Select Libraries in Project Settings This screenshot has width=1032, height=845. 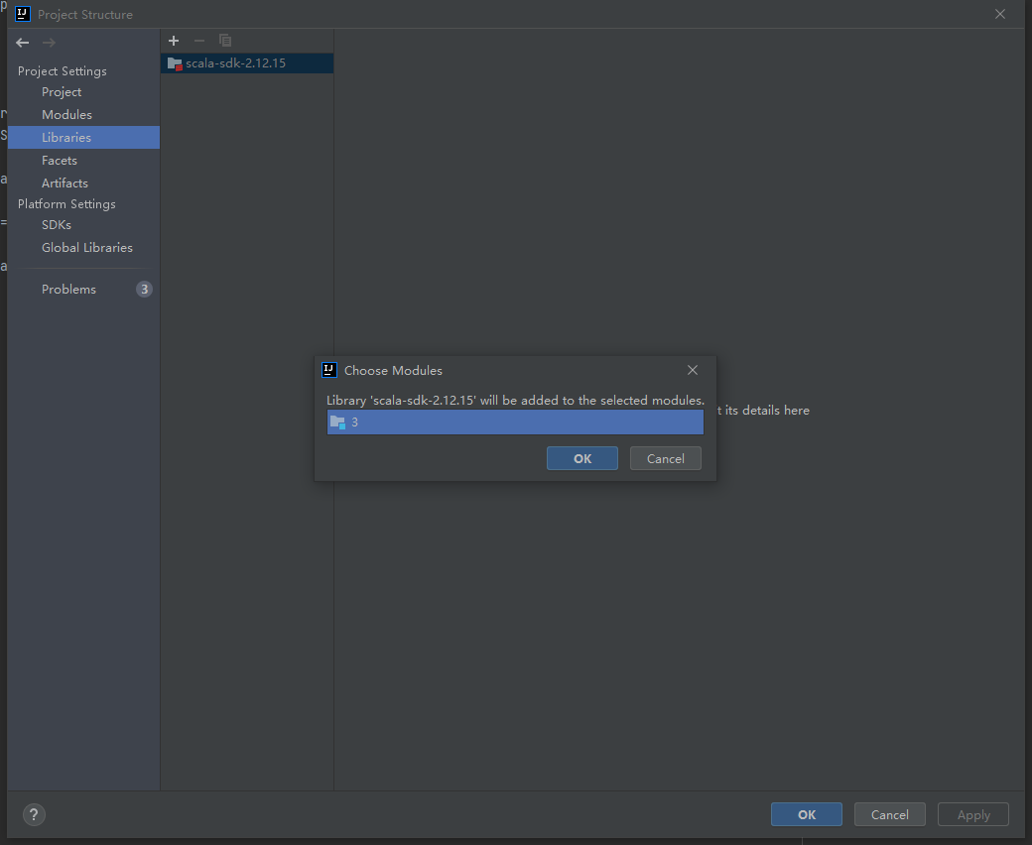pos(83,138)
